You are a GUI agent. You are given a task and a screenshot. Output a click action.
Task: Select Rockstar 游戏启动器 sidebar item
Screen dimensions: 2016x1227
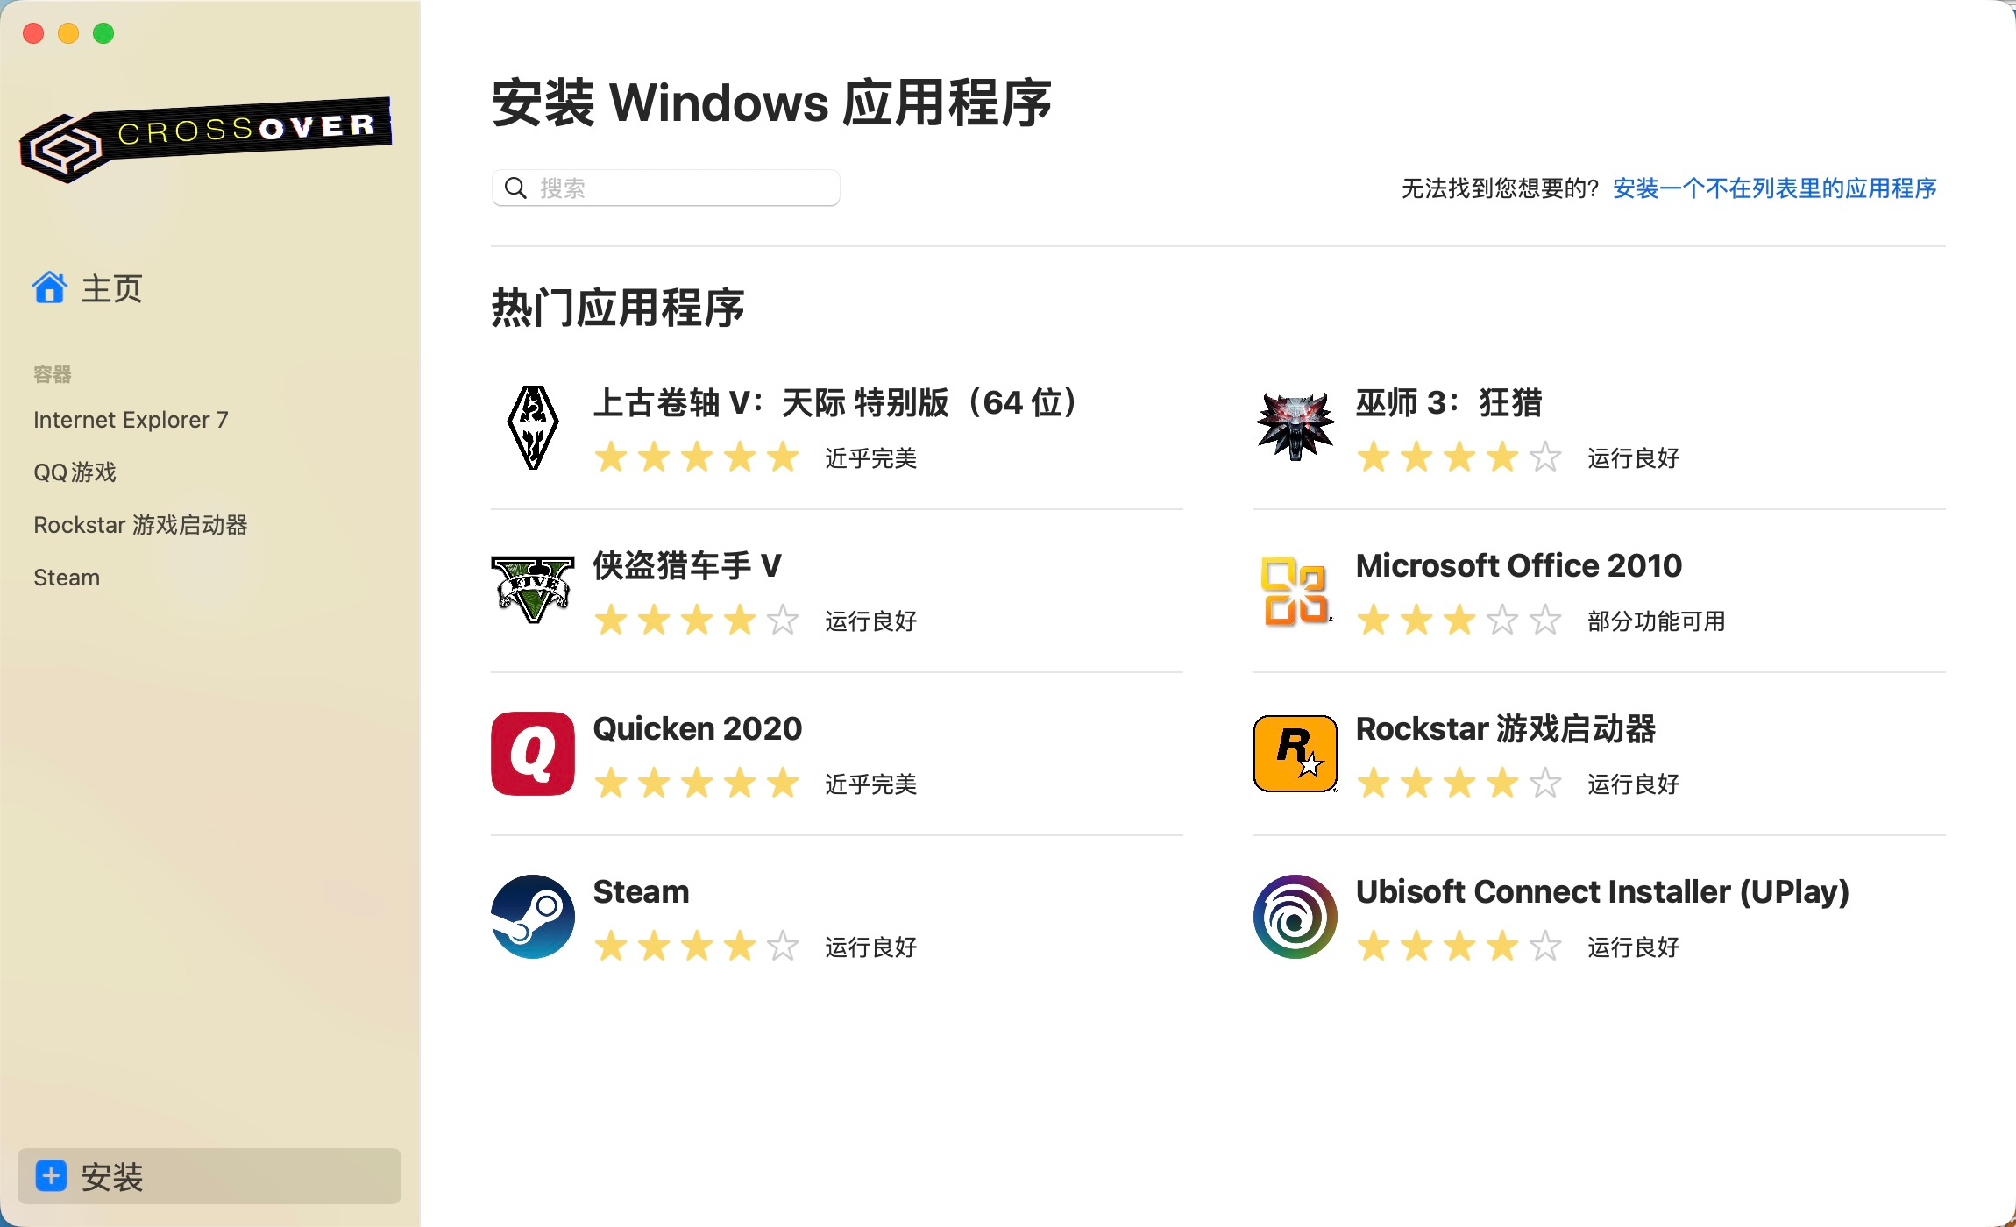pos(139,524)
